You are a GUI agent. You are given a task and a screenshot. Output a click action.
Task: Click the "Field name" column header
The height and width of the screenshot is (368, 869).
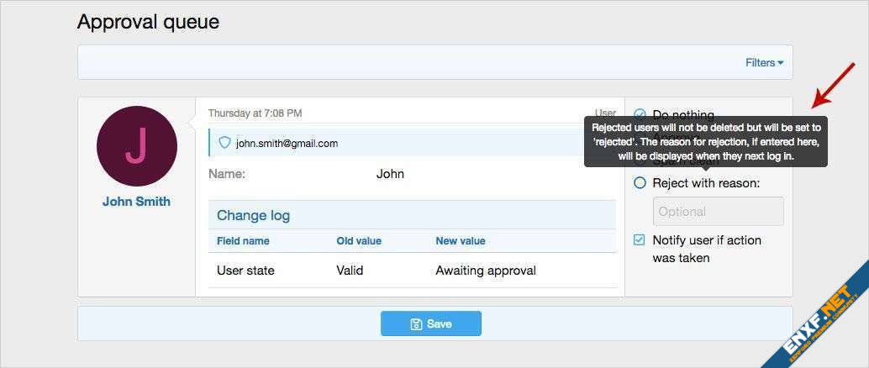point(243,241)
